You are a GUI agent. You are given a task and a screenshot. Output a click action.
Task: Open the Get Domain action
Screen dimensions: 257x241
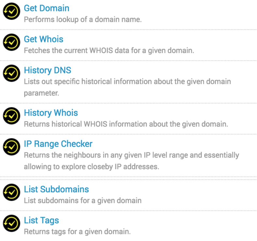point(47,8)
